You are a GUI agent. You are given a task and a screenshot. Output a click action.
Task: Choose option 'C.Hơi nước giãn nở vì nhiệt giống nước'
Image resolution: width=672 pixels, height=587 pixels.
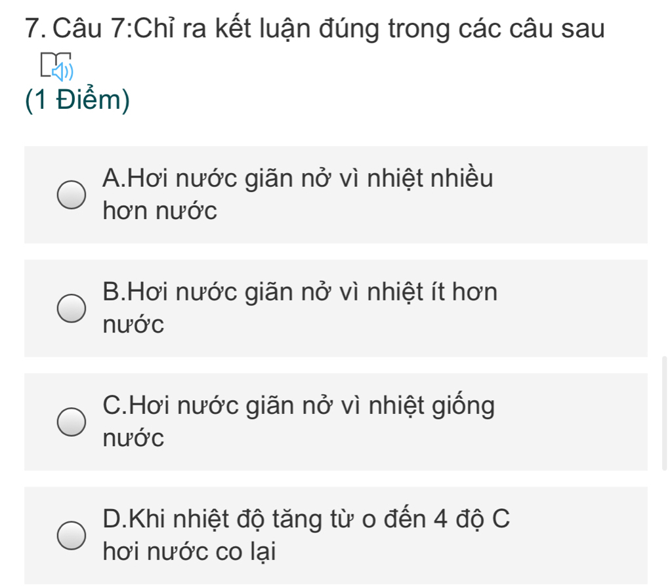coord(299,422)
